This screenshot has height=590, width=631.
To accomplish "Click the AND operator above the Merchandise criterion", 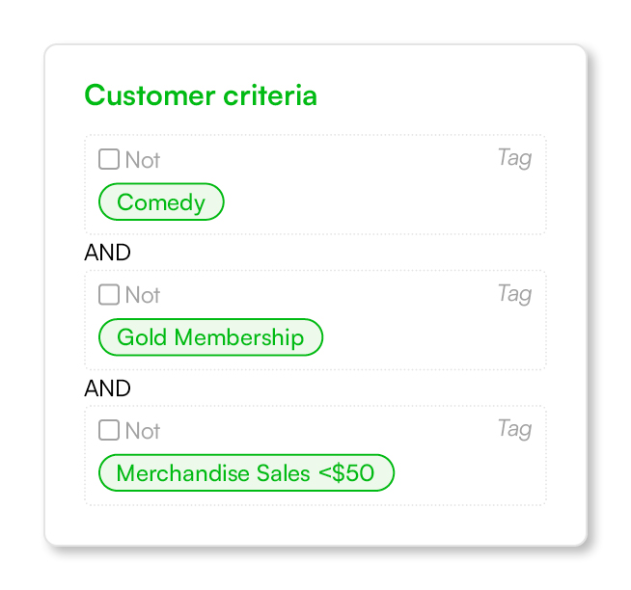I will [x=107, y=389].
